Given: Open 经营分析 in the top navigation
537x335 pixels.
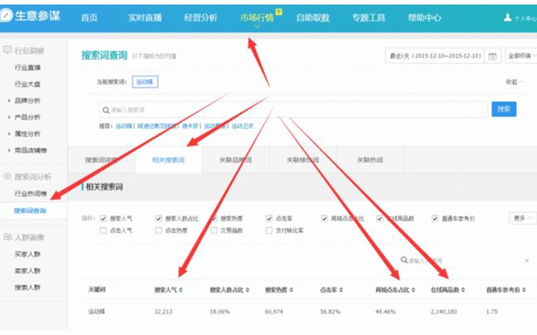Looking at the screenshot, I should 201,18.
